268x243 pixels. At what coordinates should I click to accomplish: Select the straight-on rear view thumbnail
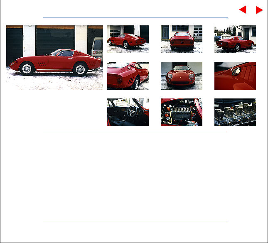coord(181,39)
